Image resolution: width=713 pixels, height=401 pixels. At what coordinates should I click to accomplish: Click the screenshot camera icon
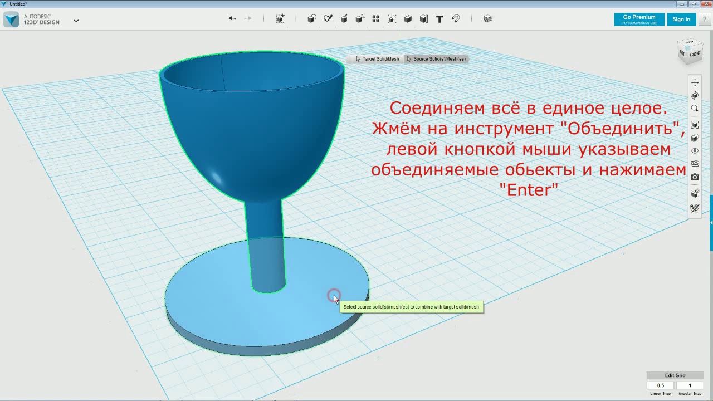point(695,177)
